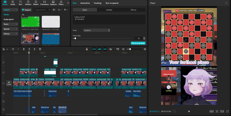The height and width of the screenshot is (116, 231).
Task: Start voice recording with the microphone icon
Action: (87, 49)
